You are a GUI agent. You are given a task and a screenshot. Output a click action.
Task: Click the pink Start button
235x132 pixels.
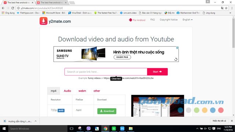click(158, 72)
